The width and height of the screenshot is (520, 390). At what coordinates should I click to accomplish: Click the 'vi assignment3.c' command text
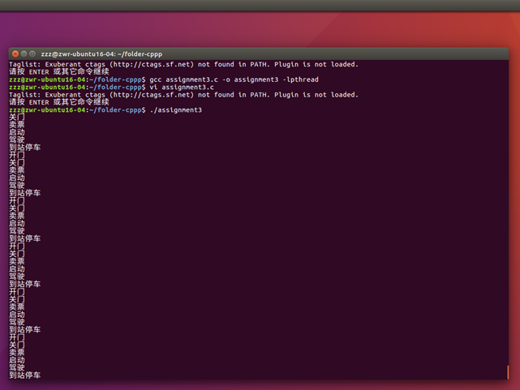(x=182, y=87)
